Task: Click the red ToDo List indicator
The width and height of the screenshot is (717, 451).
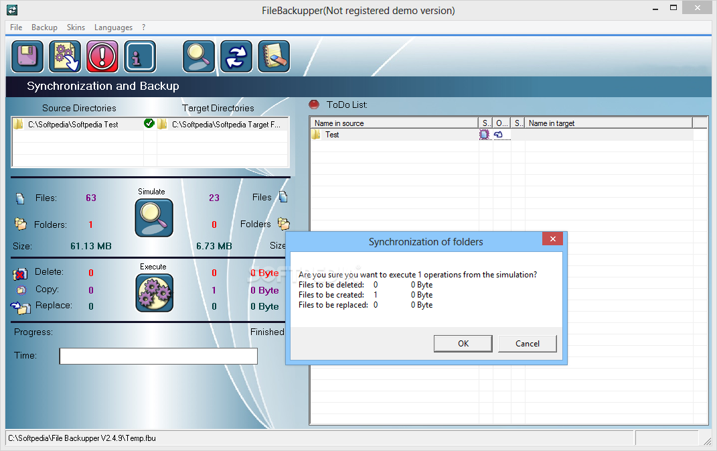Action: coord(314,105)
